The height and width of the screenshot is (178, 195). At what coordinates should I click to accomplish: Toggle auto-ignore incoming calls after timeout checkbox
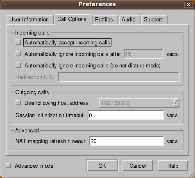tap(18, 53)
